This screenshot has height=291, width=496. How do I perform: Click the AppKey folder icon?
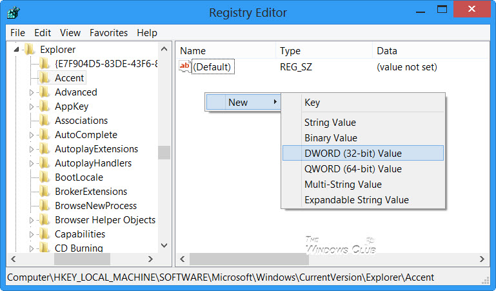(45, 106)
